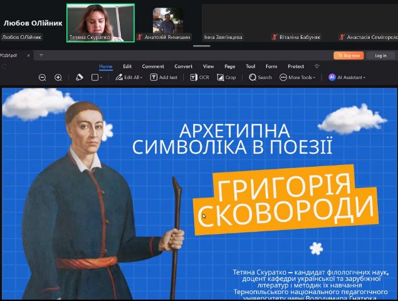Choose the rectangle shape tool
The image size is (398, 301).
[x=95, y=78]
